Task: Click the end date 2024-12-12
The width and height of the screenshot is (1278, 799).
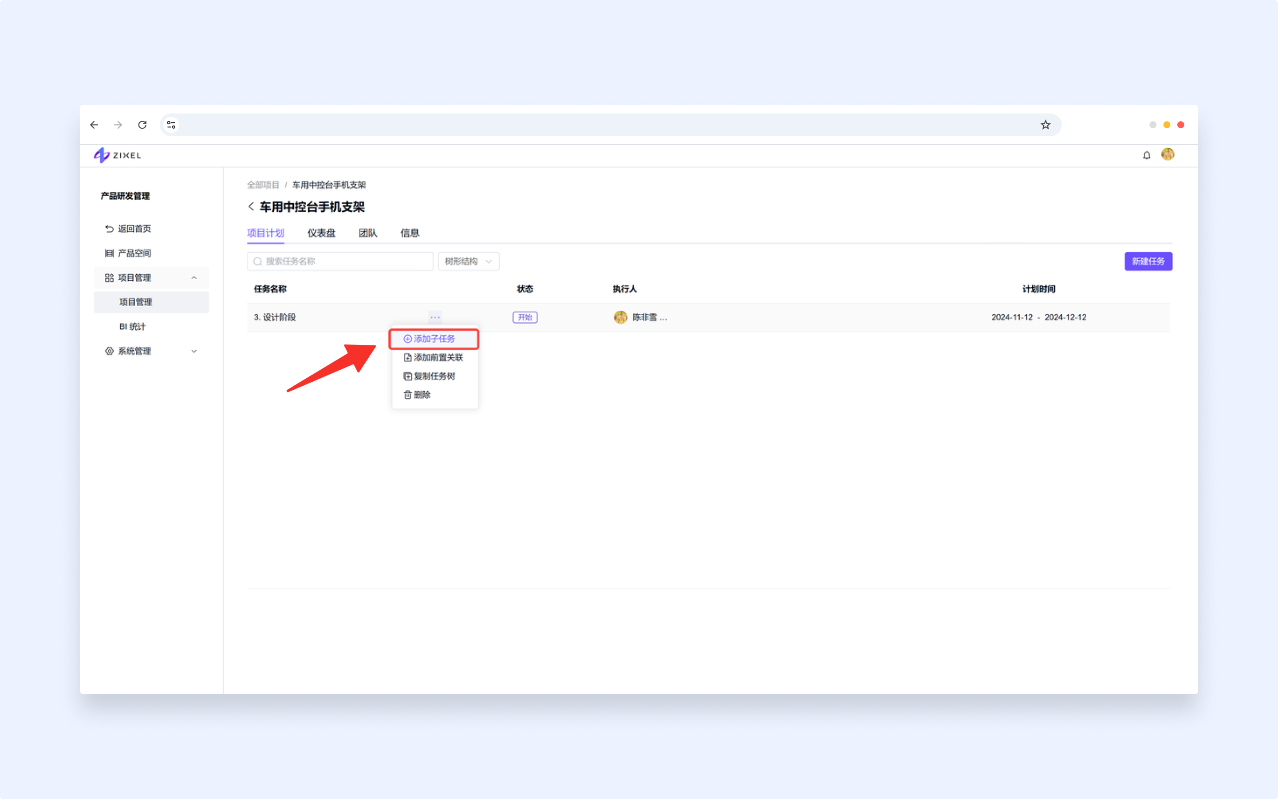Action: click(1065, 317)
